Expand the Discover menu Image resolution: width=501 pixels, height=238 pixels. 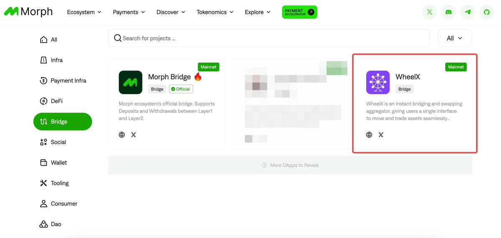pyautogui.click(x=170, y=12)
